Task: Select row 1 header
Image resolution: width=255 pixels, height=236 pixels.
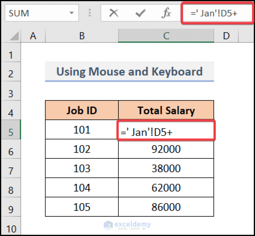Action: coord(11,53)
